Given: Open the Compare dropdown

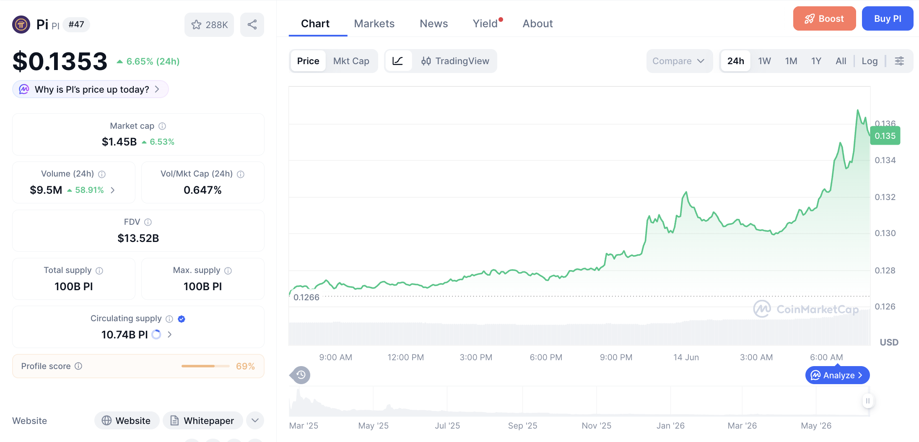Looking at the screenshot, I should click(679, 61).
